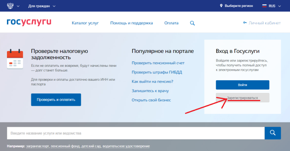
Task: Open 'Как выйти на пенсию?' link
Action: [152, 81]
